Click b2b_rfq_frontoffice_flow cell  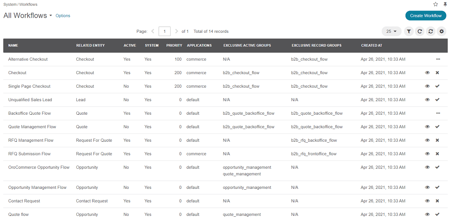tap(314, 154)
